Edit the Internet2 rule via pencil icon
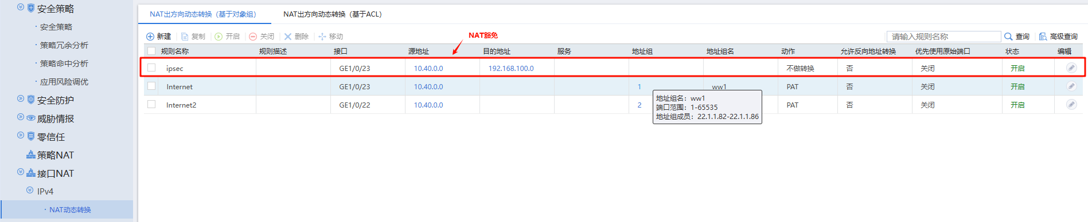 point(1071,105)
